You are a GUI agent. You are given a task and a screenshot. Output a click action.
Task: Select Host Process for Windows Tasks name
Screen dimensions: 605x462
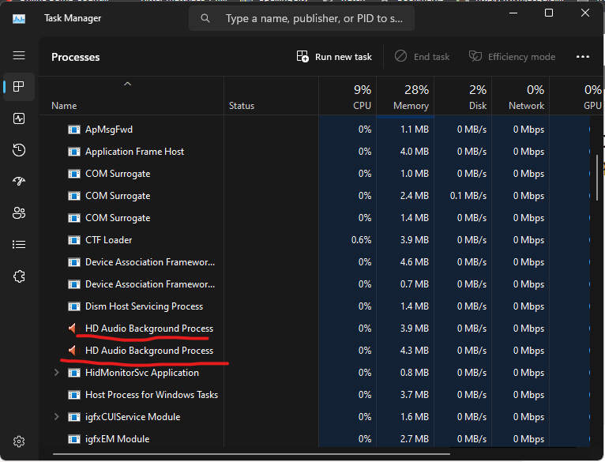[x=152, y=395]
